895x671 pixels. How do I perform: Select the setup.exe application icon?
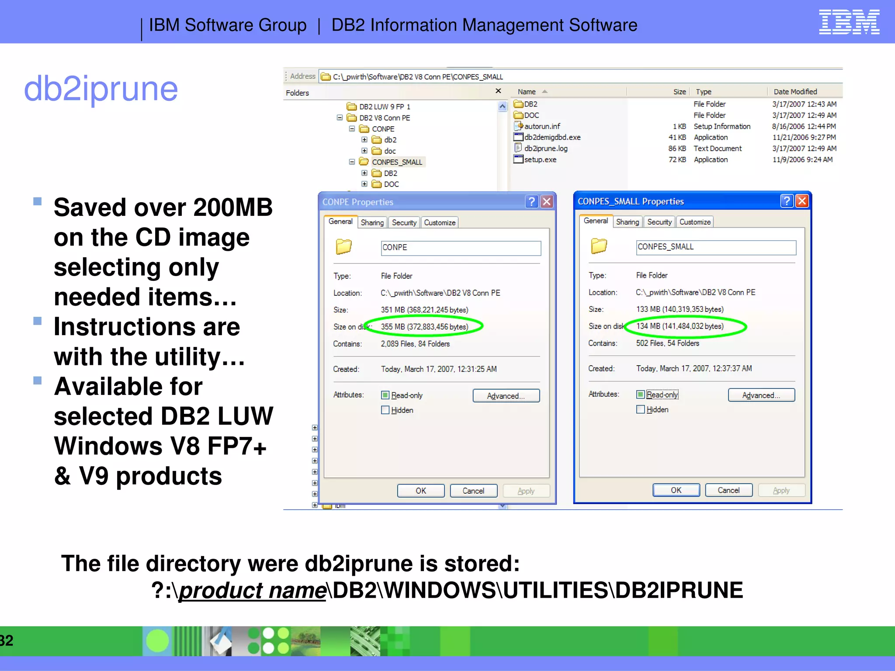coord(518,159)
